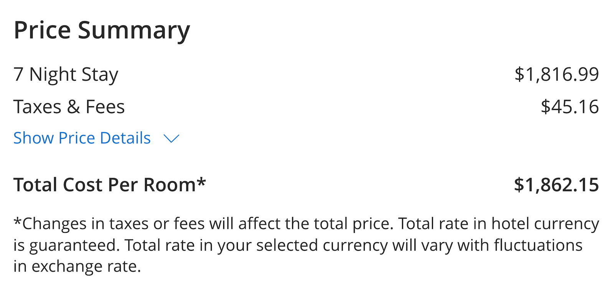
Task: Select the $45.16 taxes amount
Action: point(570,106)
